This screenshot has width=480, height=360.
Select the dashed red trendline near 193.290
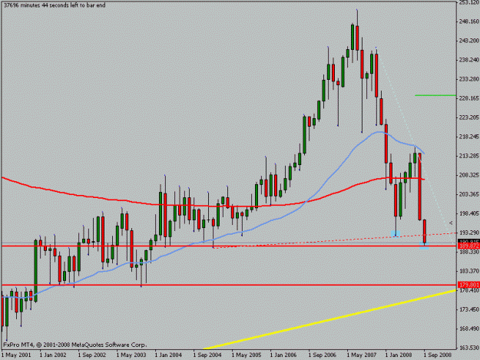[x=335, y=241]
